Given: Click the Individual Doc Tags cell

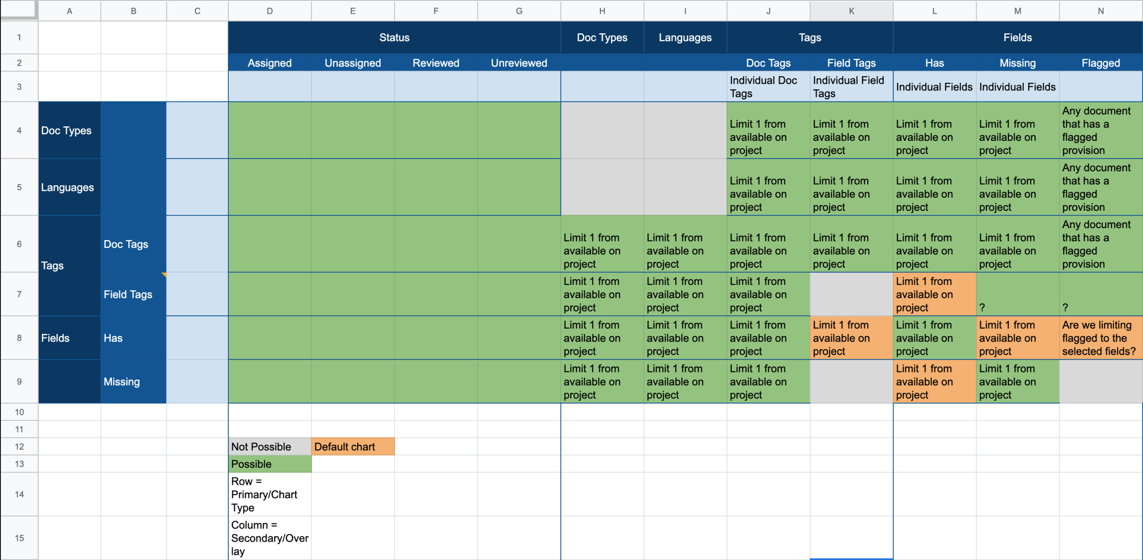Looking at the screenshot, I should click(768, 87).
